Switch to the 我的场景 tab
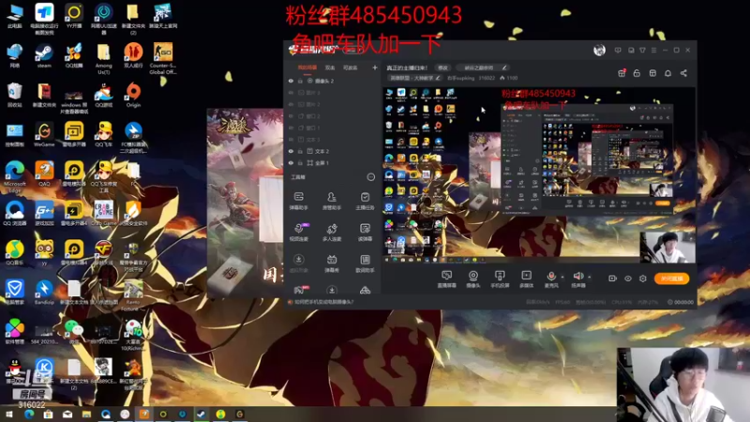Image resolution: width=750 pixels, height=422 pixels. [x=307, y=68]
